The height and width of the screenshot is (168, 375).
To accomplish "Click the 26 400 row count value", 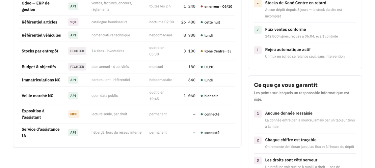I will (x=188, y=22).
